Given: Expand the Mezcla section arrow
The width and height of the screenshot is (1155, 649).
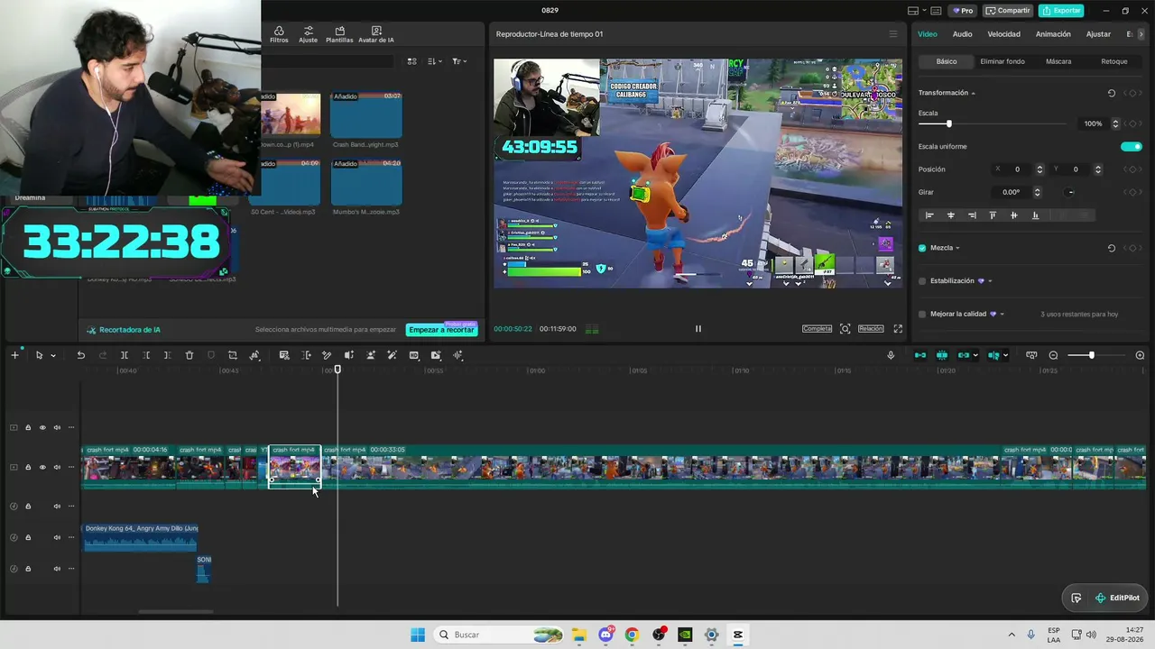Looking at the screenshot, I should coord(957,249).
